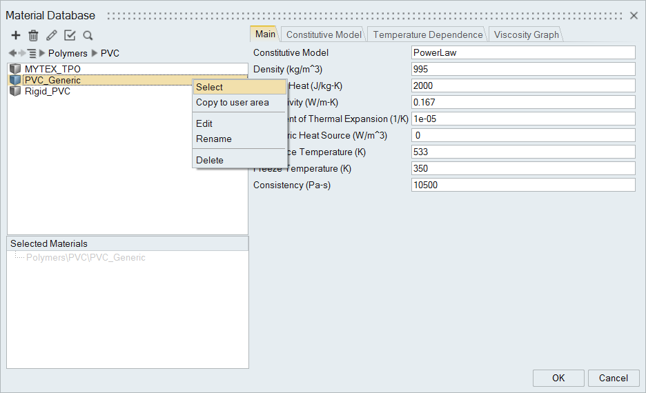Click the checkmark select material icon
This screenshot has height=393, width=646.
click(x=70, y=35)
